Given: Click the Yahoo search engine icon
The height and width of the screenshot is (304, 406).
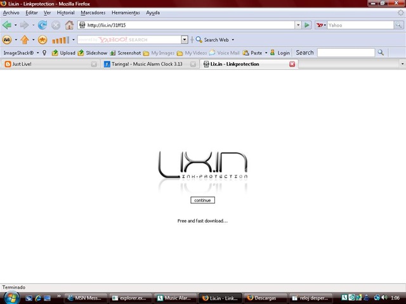Looking at the screenshot, I should click(320, 25).
